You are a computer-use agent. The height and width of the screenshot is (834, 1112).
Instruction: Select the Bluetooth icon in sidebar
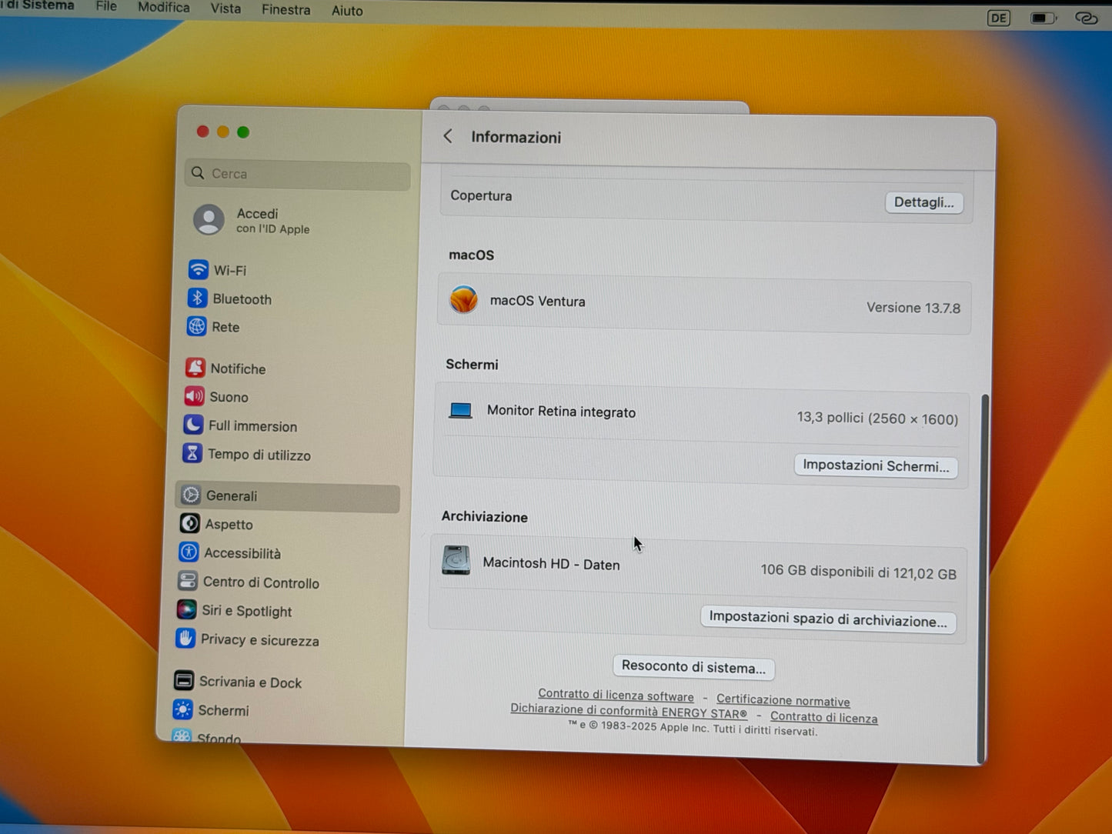tap(197, 298)
